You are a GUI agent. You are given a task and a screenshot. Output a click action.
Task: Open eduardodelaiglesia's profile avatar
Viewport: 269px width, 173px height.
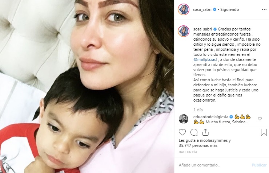click(184, 119)
